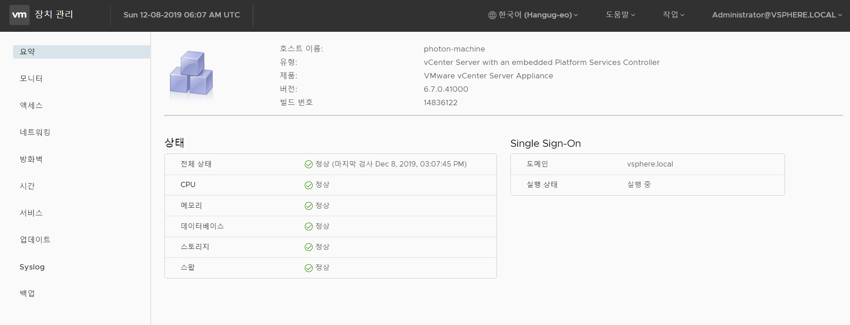Click the version value 6.7.0.41000
Viewport: 850px width, 325px height.
tap(446, 89)
